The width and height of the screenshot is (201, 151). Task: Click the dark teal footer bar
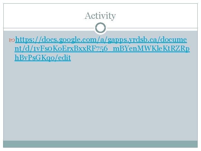[x=100, y=144]
